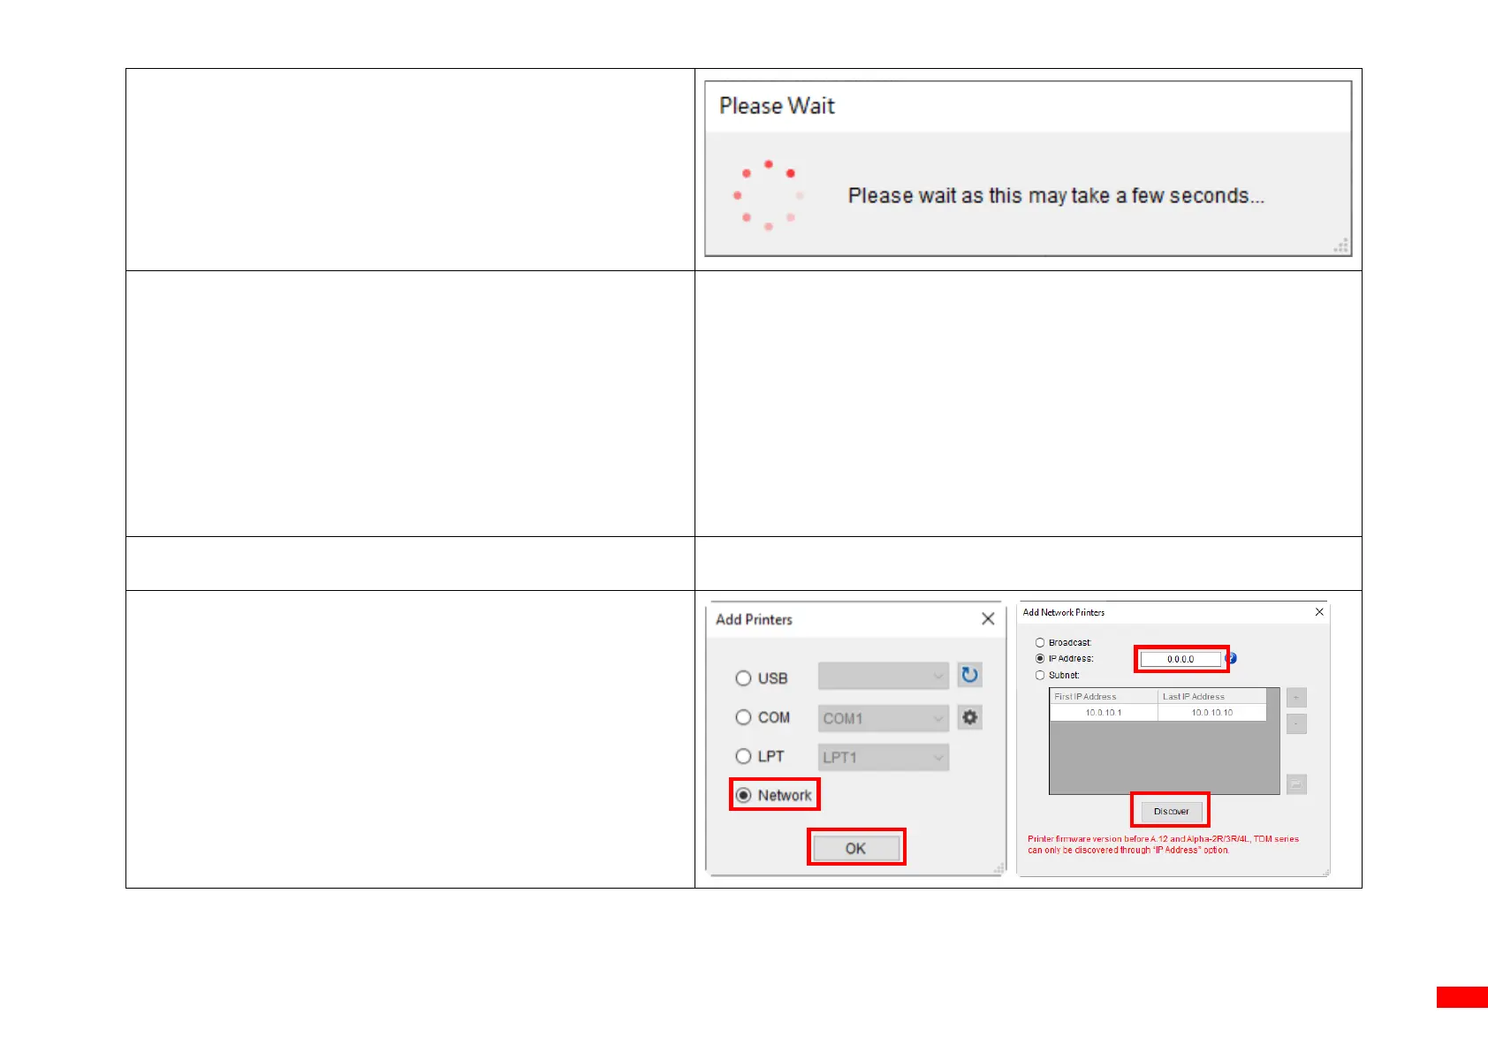
Task: Click the Last IP Address column header
Action: coord(1212,696)
